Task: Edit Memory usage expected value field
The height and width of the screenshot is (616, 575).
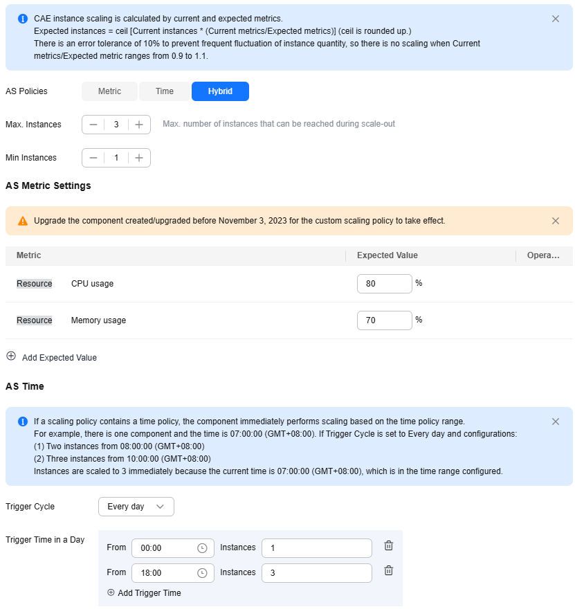Action: tap(384, 320)
